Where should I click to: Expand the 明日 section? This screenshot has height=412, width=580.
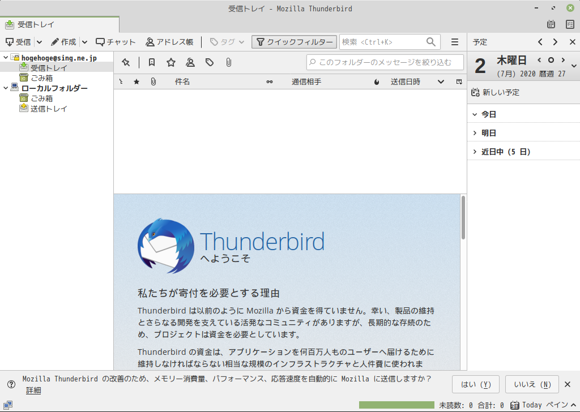[475, 133]
